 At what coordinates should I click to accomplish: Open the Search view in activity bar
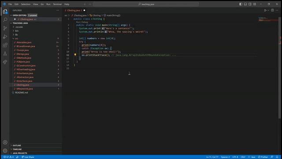[5, 19]
